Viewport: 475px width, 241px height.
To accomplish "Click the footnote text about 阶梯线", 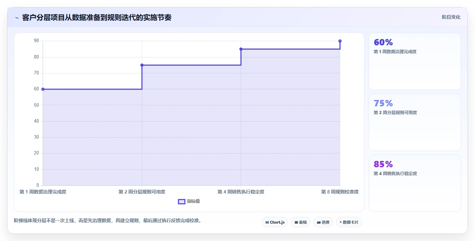I will [x=108, y=220].
